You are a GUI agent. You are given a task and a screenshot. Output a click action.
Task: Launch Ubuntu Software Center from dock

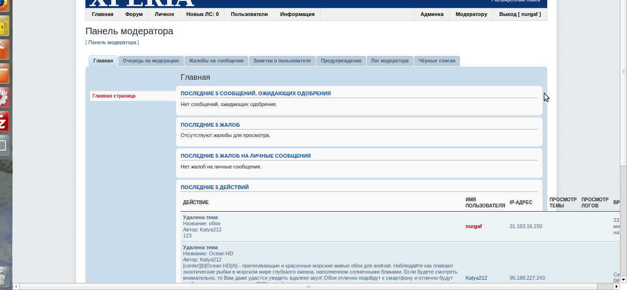click(4, 51)
